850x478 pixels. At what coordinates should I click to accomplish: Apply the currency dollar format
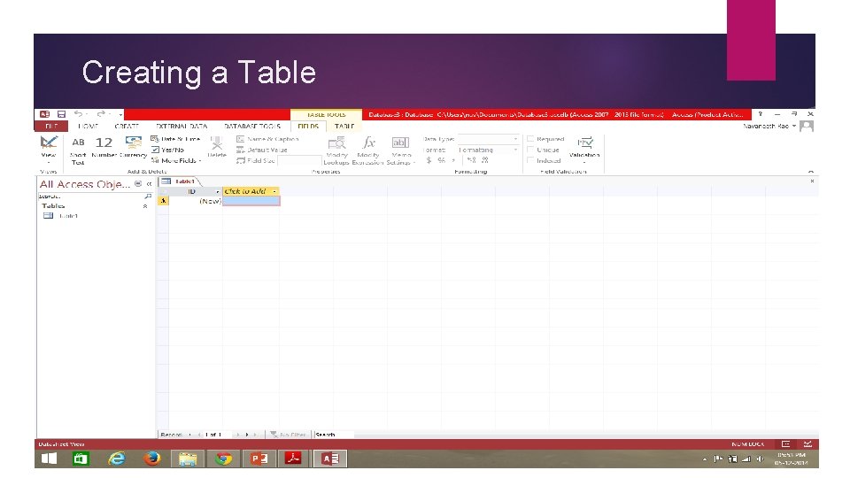pos(429,160)
